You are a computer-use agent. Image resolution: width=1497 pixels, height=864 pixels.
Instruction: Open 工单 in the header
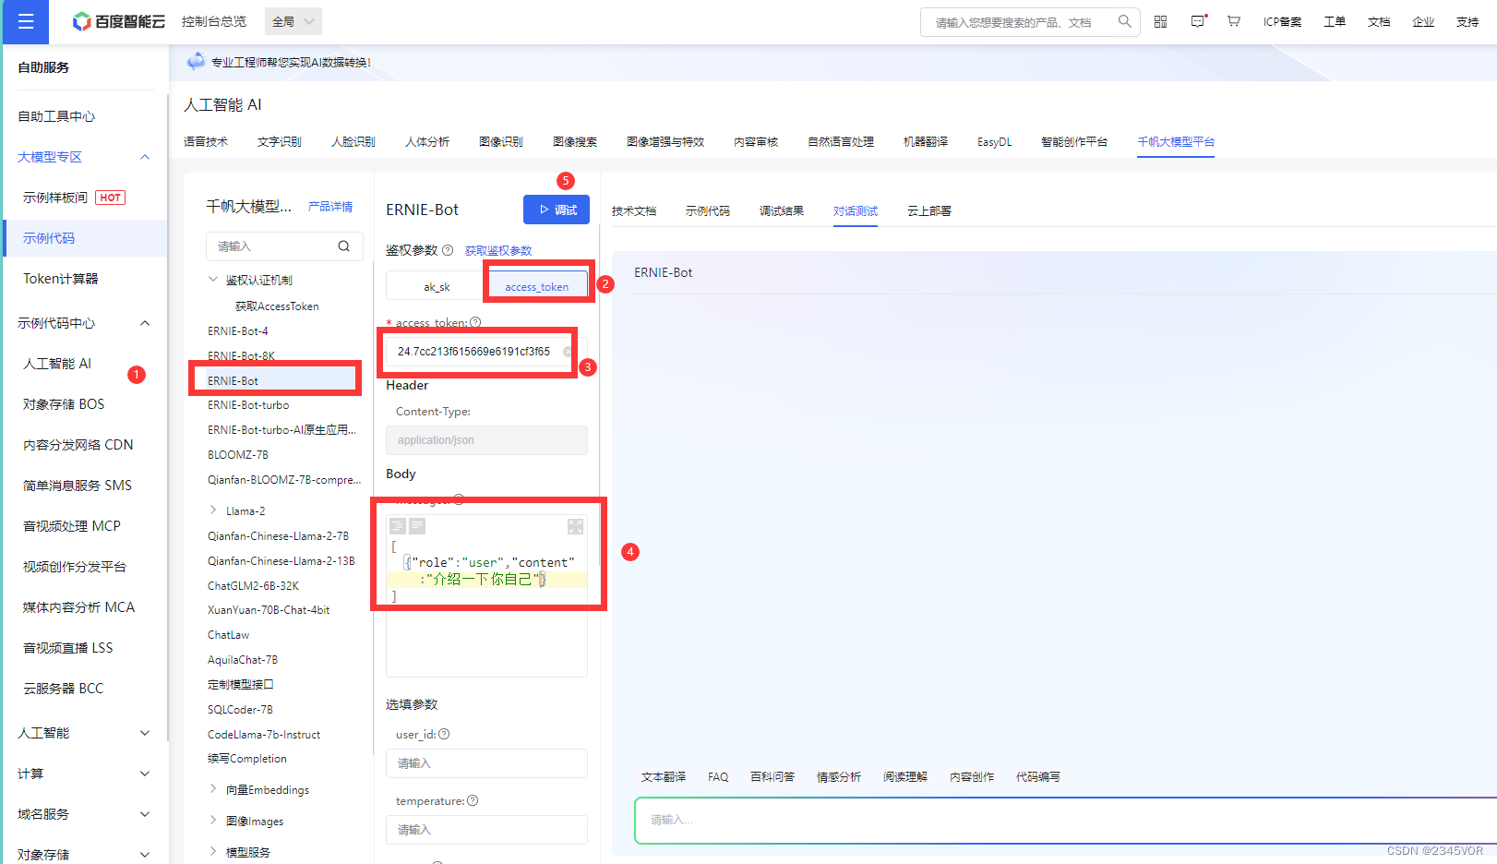click(1335, 22)
